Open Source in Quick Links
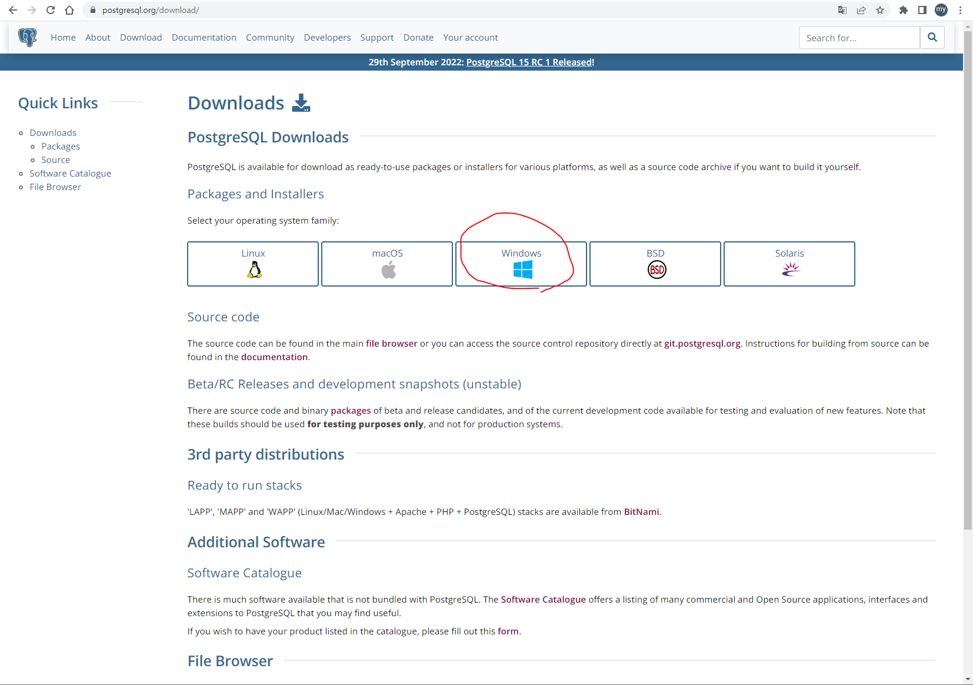The image size is (973, 685). (x=55, y=160)
